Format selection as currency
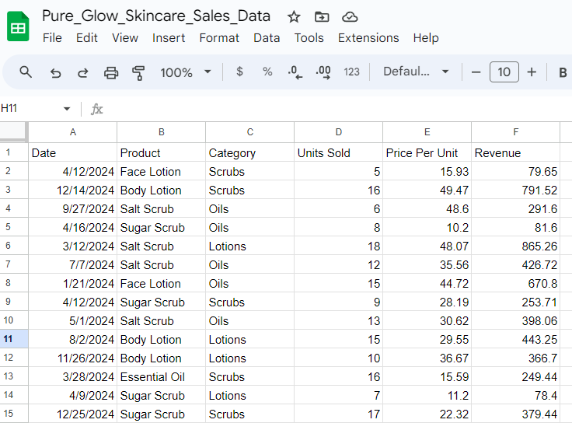This screenshot has height=423, width=572. (239, 72)
